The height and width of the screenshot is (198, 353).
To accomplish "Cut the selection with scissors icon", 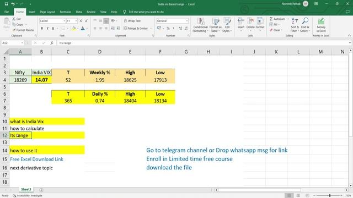I will tap(17, 19).
